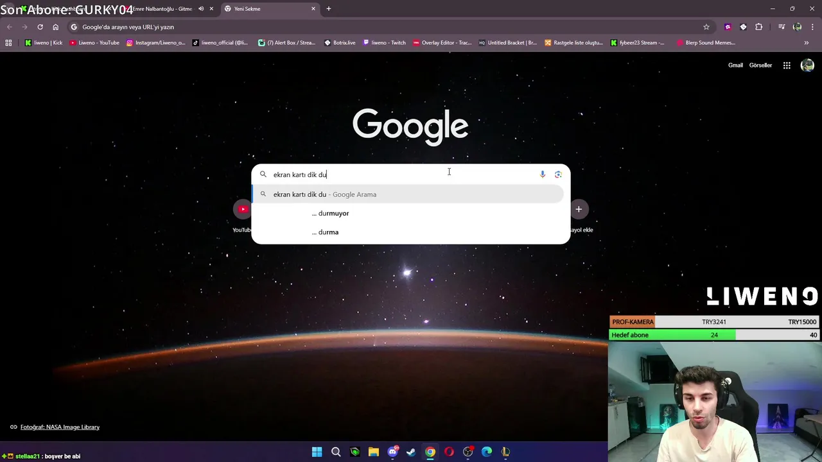Navigate back in Chrome
The height and width of the screenshot is (462, 822).
tap(9, 27)
